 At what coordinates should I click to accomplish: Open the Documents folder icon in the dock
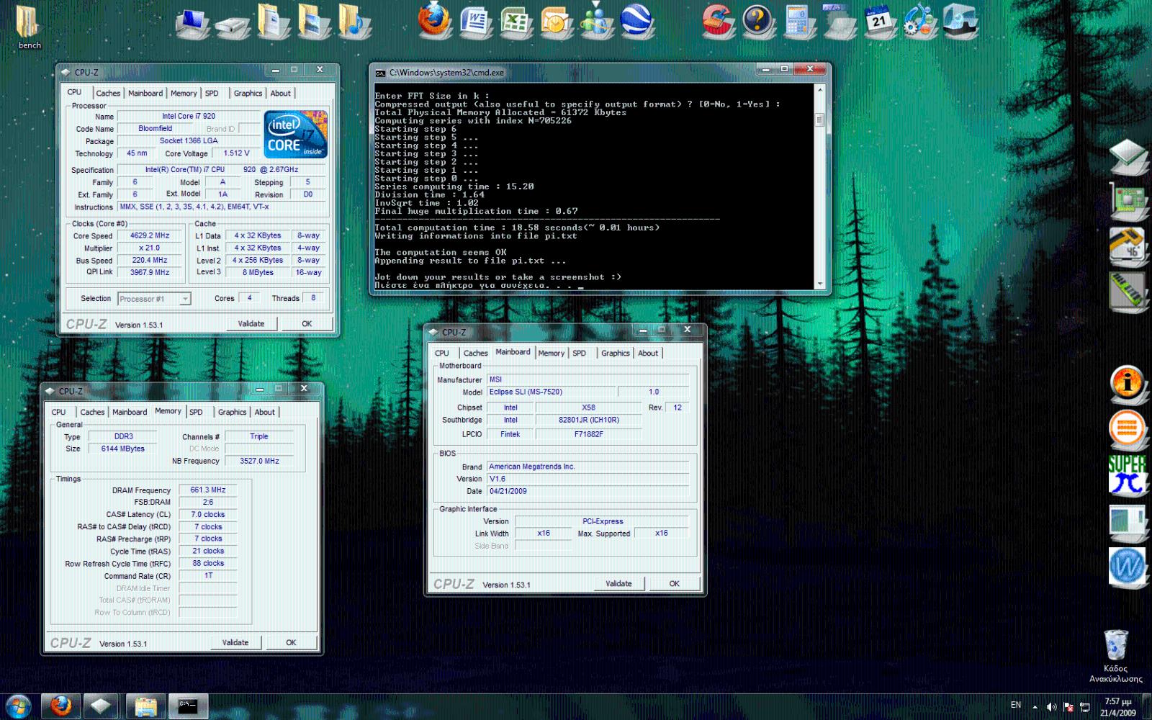point(273,22)
